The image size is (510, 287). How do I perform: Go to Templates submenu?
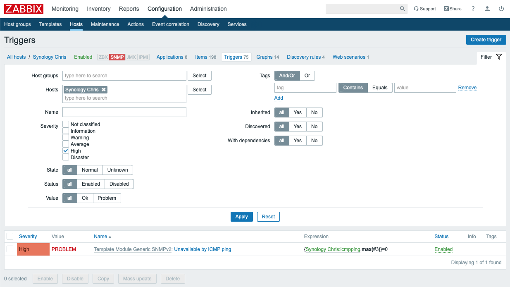(50, 24)
